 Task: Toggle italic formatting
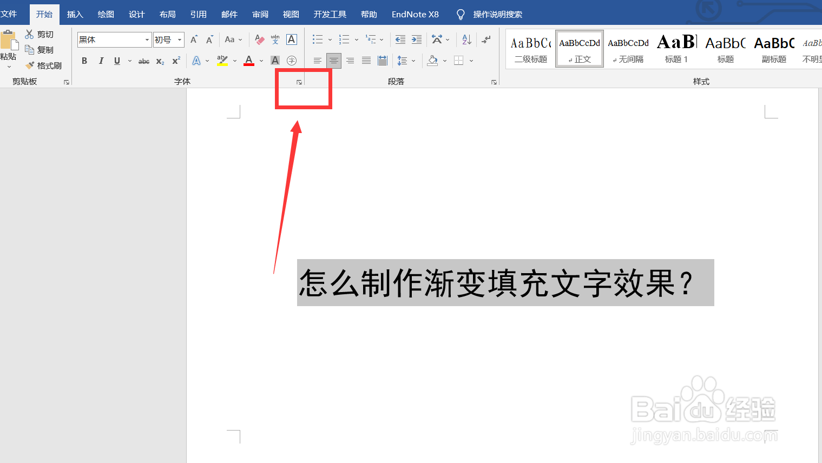pos(101,61)
